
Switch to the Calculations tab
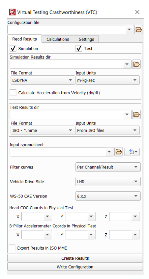[58, 39]
